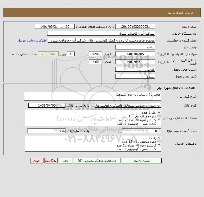Viewport: 204px width, 197px height.
Task: Click the price validity date 1401/04/11
Action: (x=135, y=62)
